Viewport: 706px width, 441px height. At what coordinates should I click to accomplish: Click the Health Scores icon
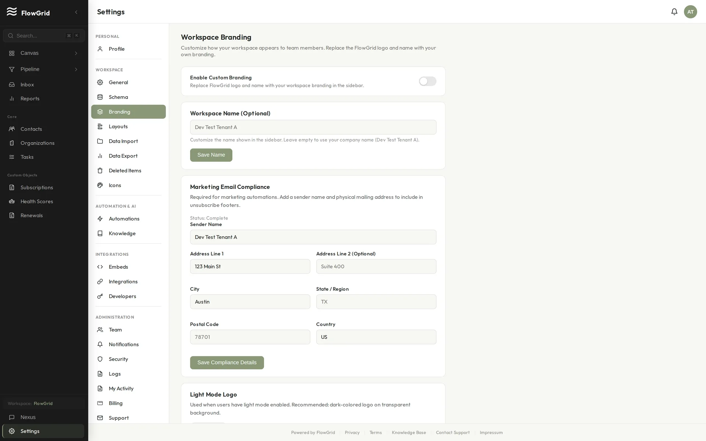click(x=12, y=201)
